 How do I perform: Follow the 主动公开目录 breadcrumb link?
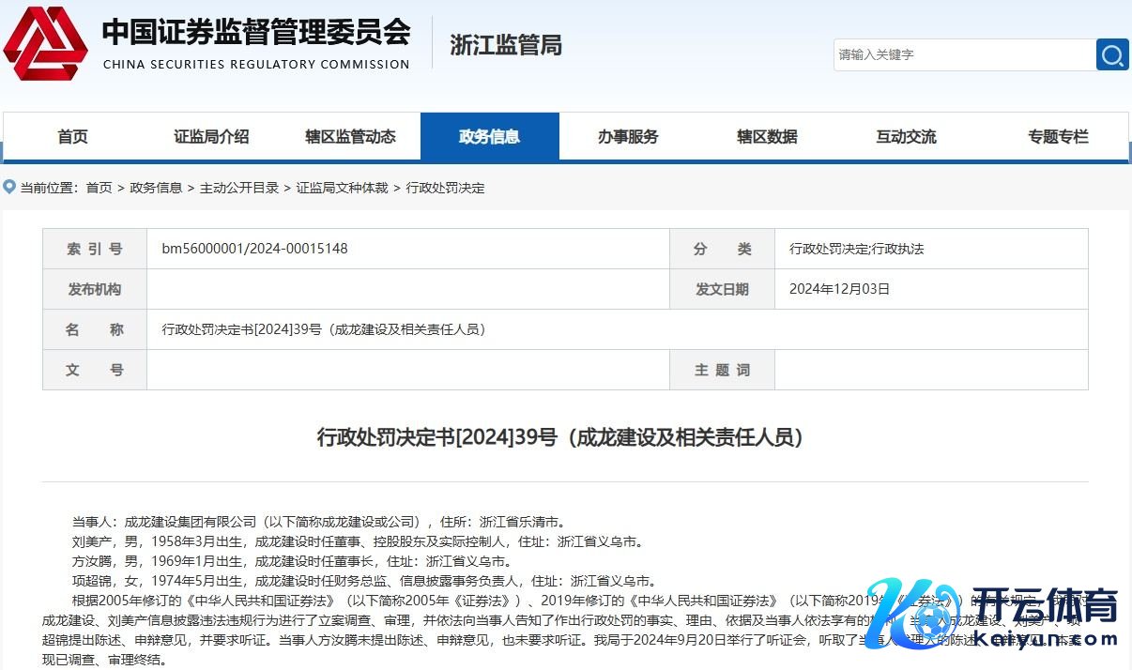[x=239, y=188]
